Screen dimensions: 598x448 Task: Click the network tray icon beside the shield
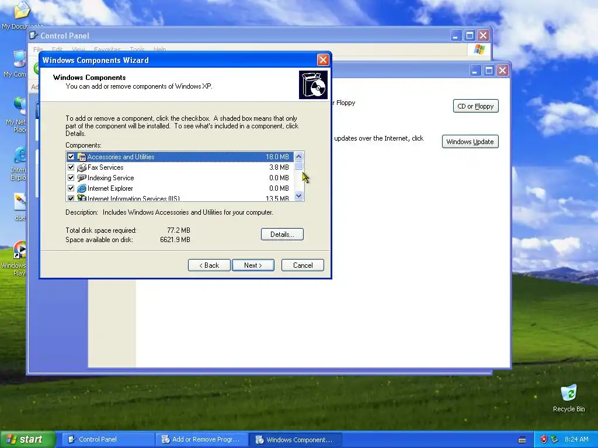click(x=555, y=439)
